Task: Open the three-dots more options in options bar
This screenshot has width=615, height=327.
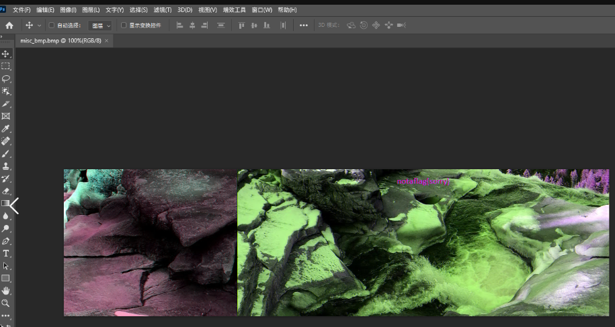Action: (x=304, y=26)
